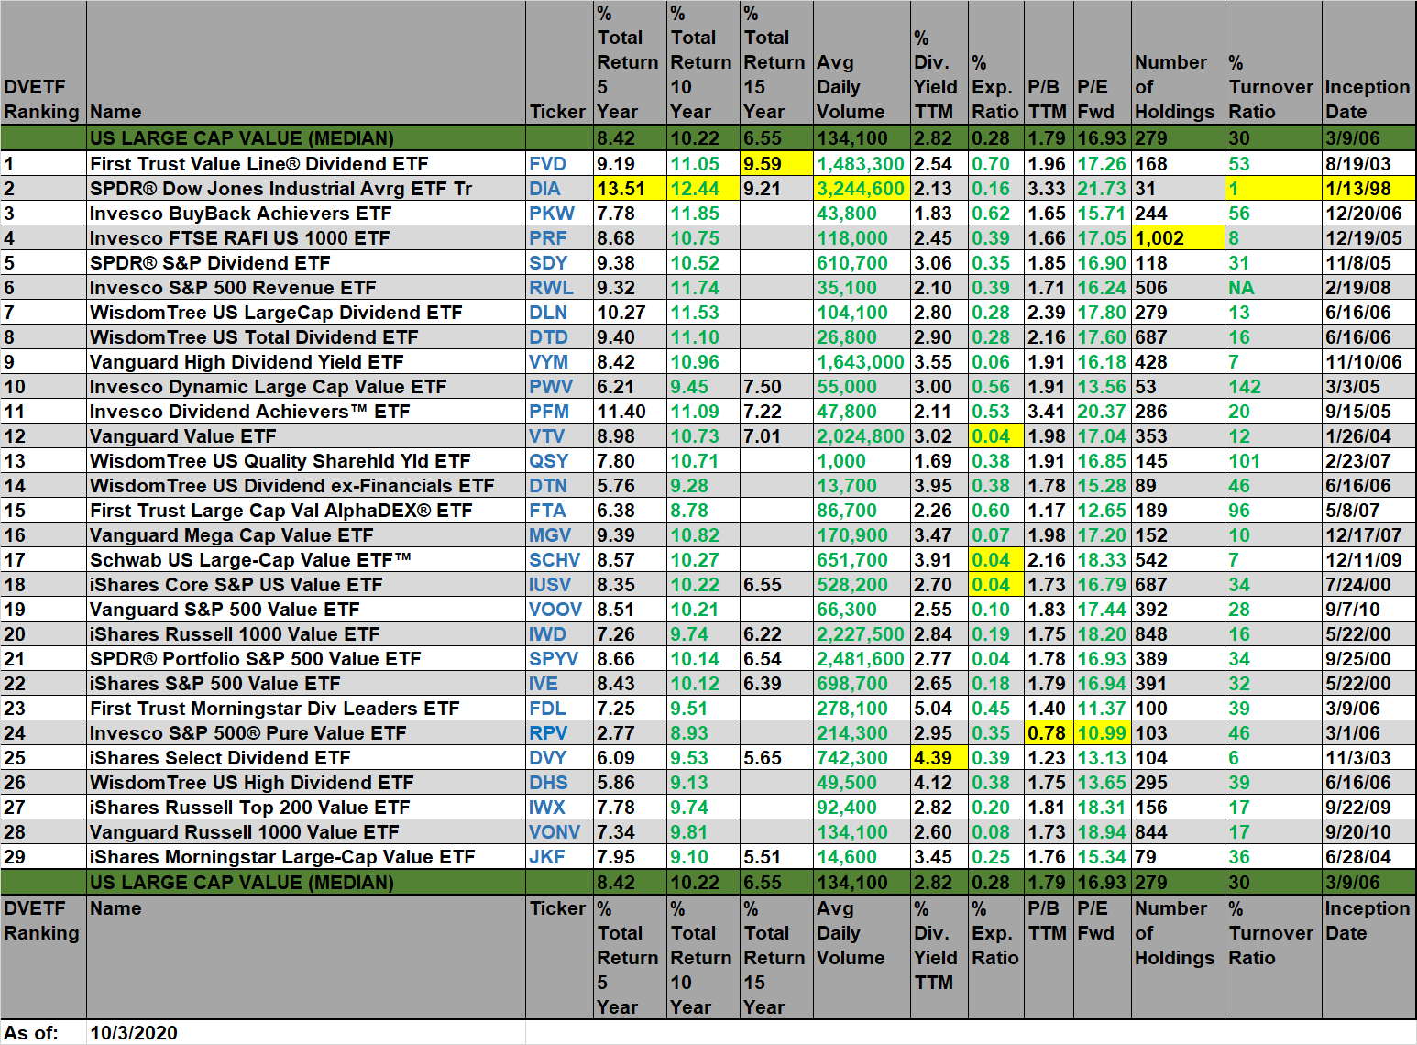The height and width of the screenshot is (1045, 1417).
Task: Click ranking number 29 cell
Action: coord(43,857)
